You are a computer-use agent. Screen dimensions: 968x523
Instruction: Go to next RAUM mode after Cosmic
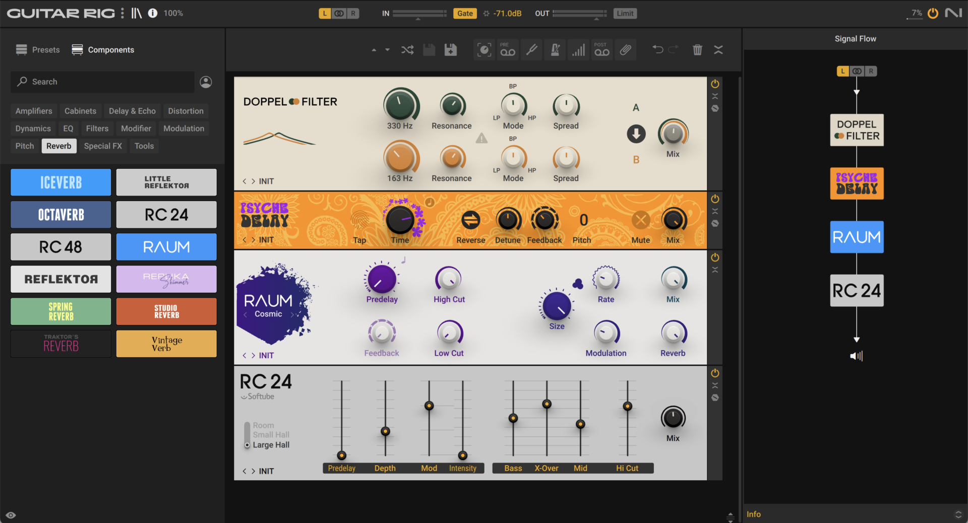[292, 314]
